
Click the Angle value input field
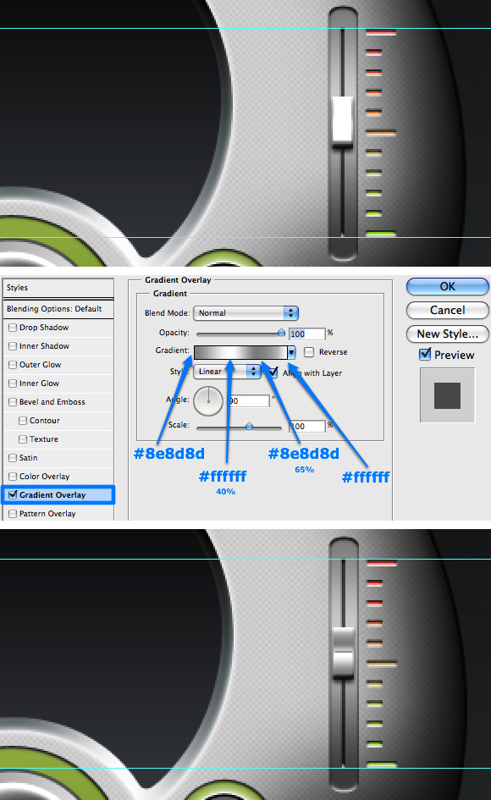pyautogui.click(x=249, y=401)
